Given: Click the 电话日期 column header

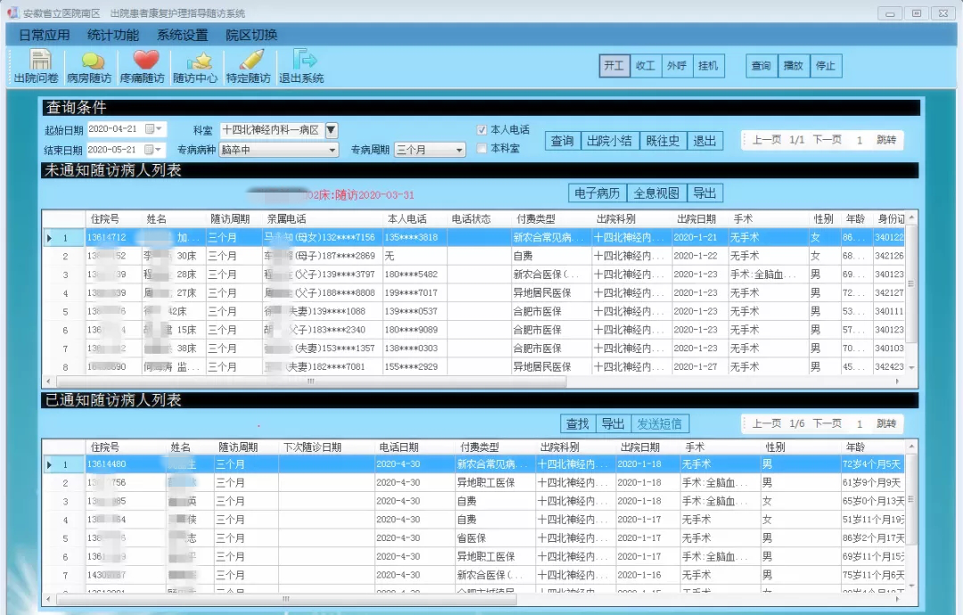Looking at the screenshot, I should pyautogui.click(x=399, y=447).
